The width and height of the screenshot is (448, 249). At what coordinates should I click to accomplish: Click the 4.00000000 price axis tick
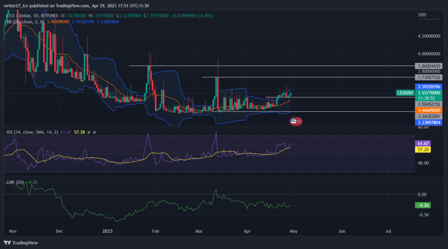coord(429,54)
